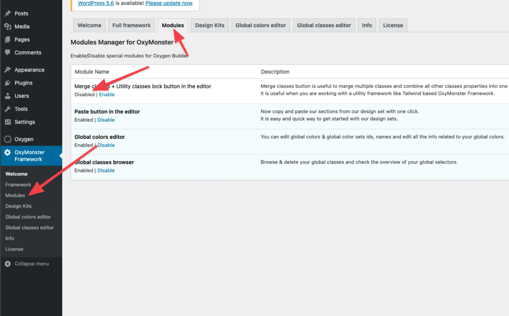Open the Appearance menu

tap(29, 70)
